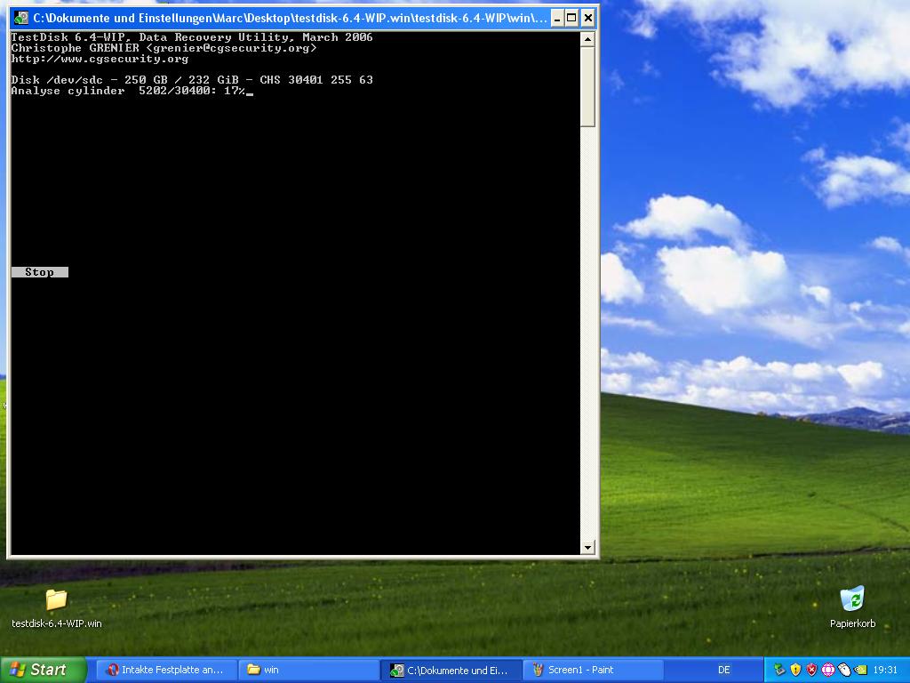Switch to Screen1 - Paint taskbar button

pyautogui.click(x=593, y=670)
